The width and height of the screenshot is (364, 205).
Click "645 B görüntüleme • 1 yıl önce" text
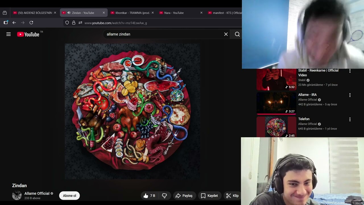coord(318,129)
